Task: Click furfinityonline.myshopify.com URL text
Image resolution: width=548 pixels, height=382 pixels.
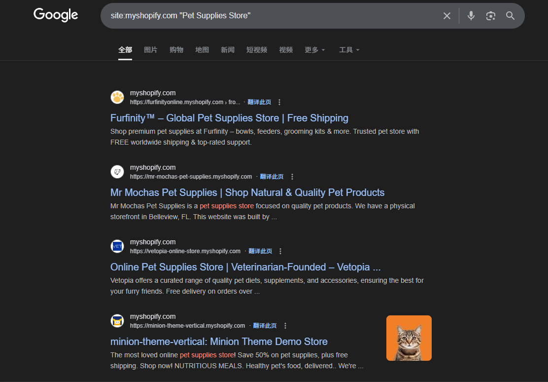Action: point(185,102)
